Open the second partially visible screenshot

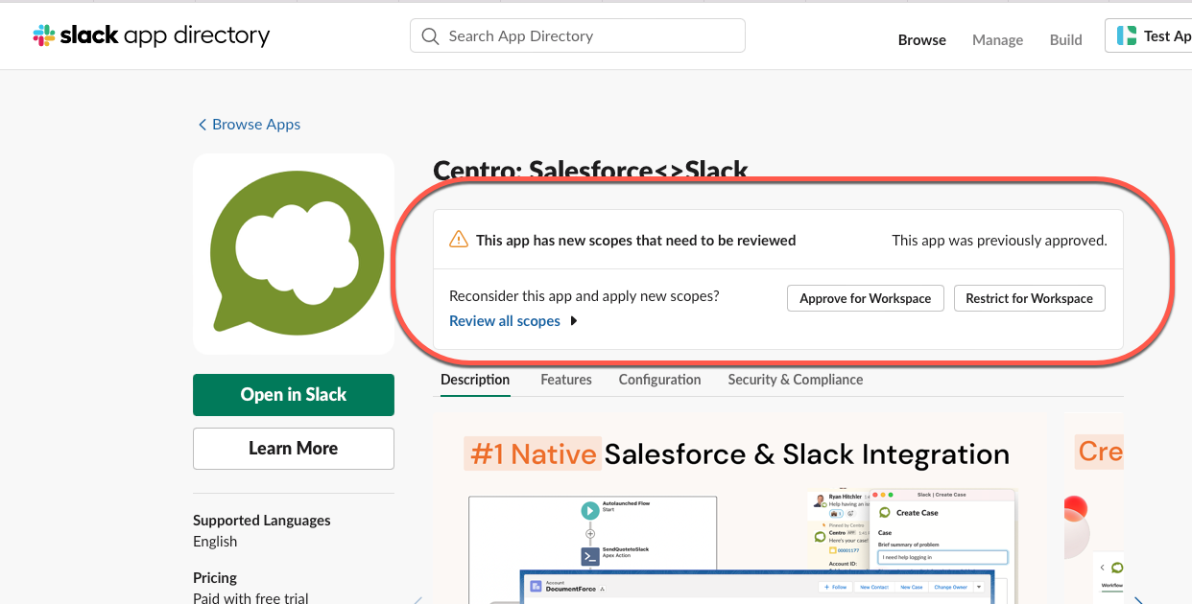pyautogui.click(x=1093, y=508)
